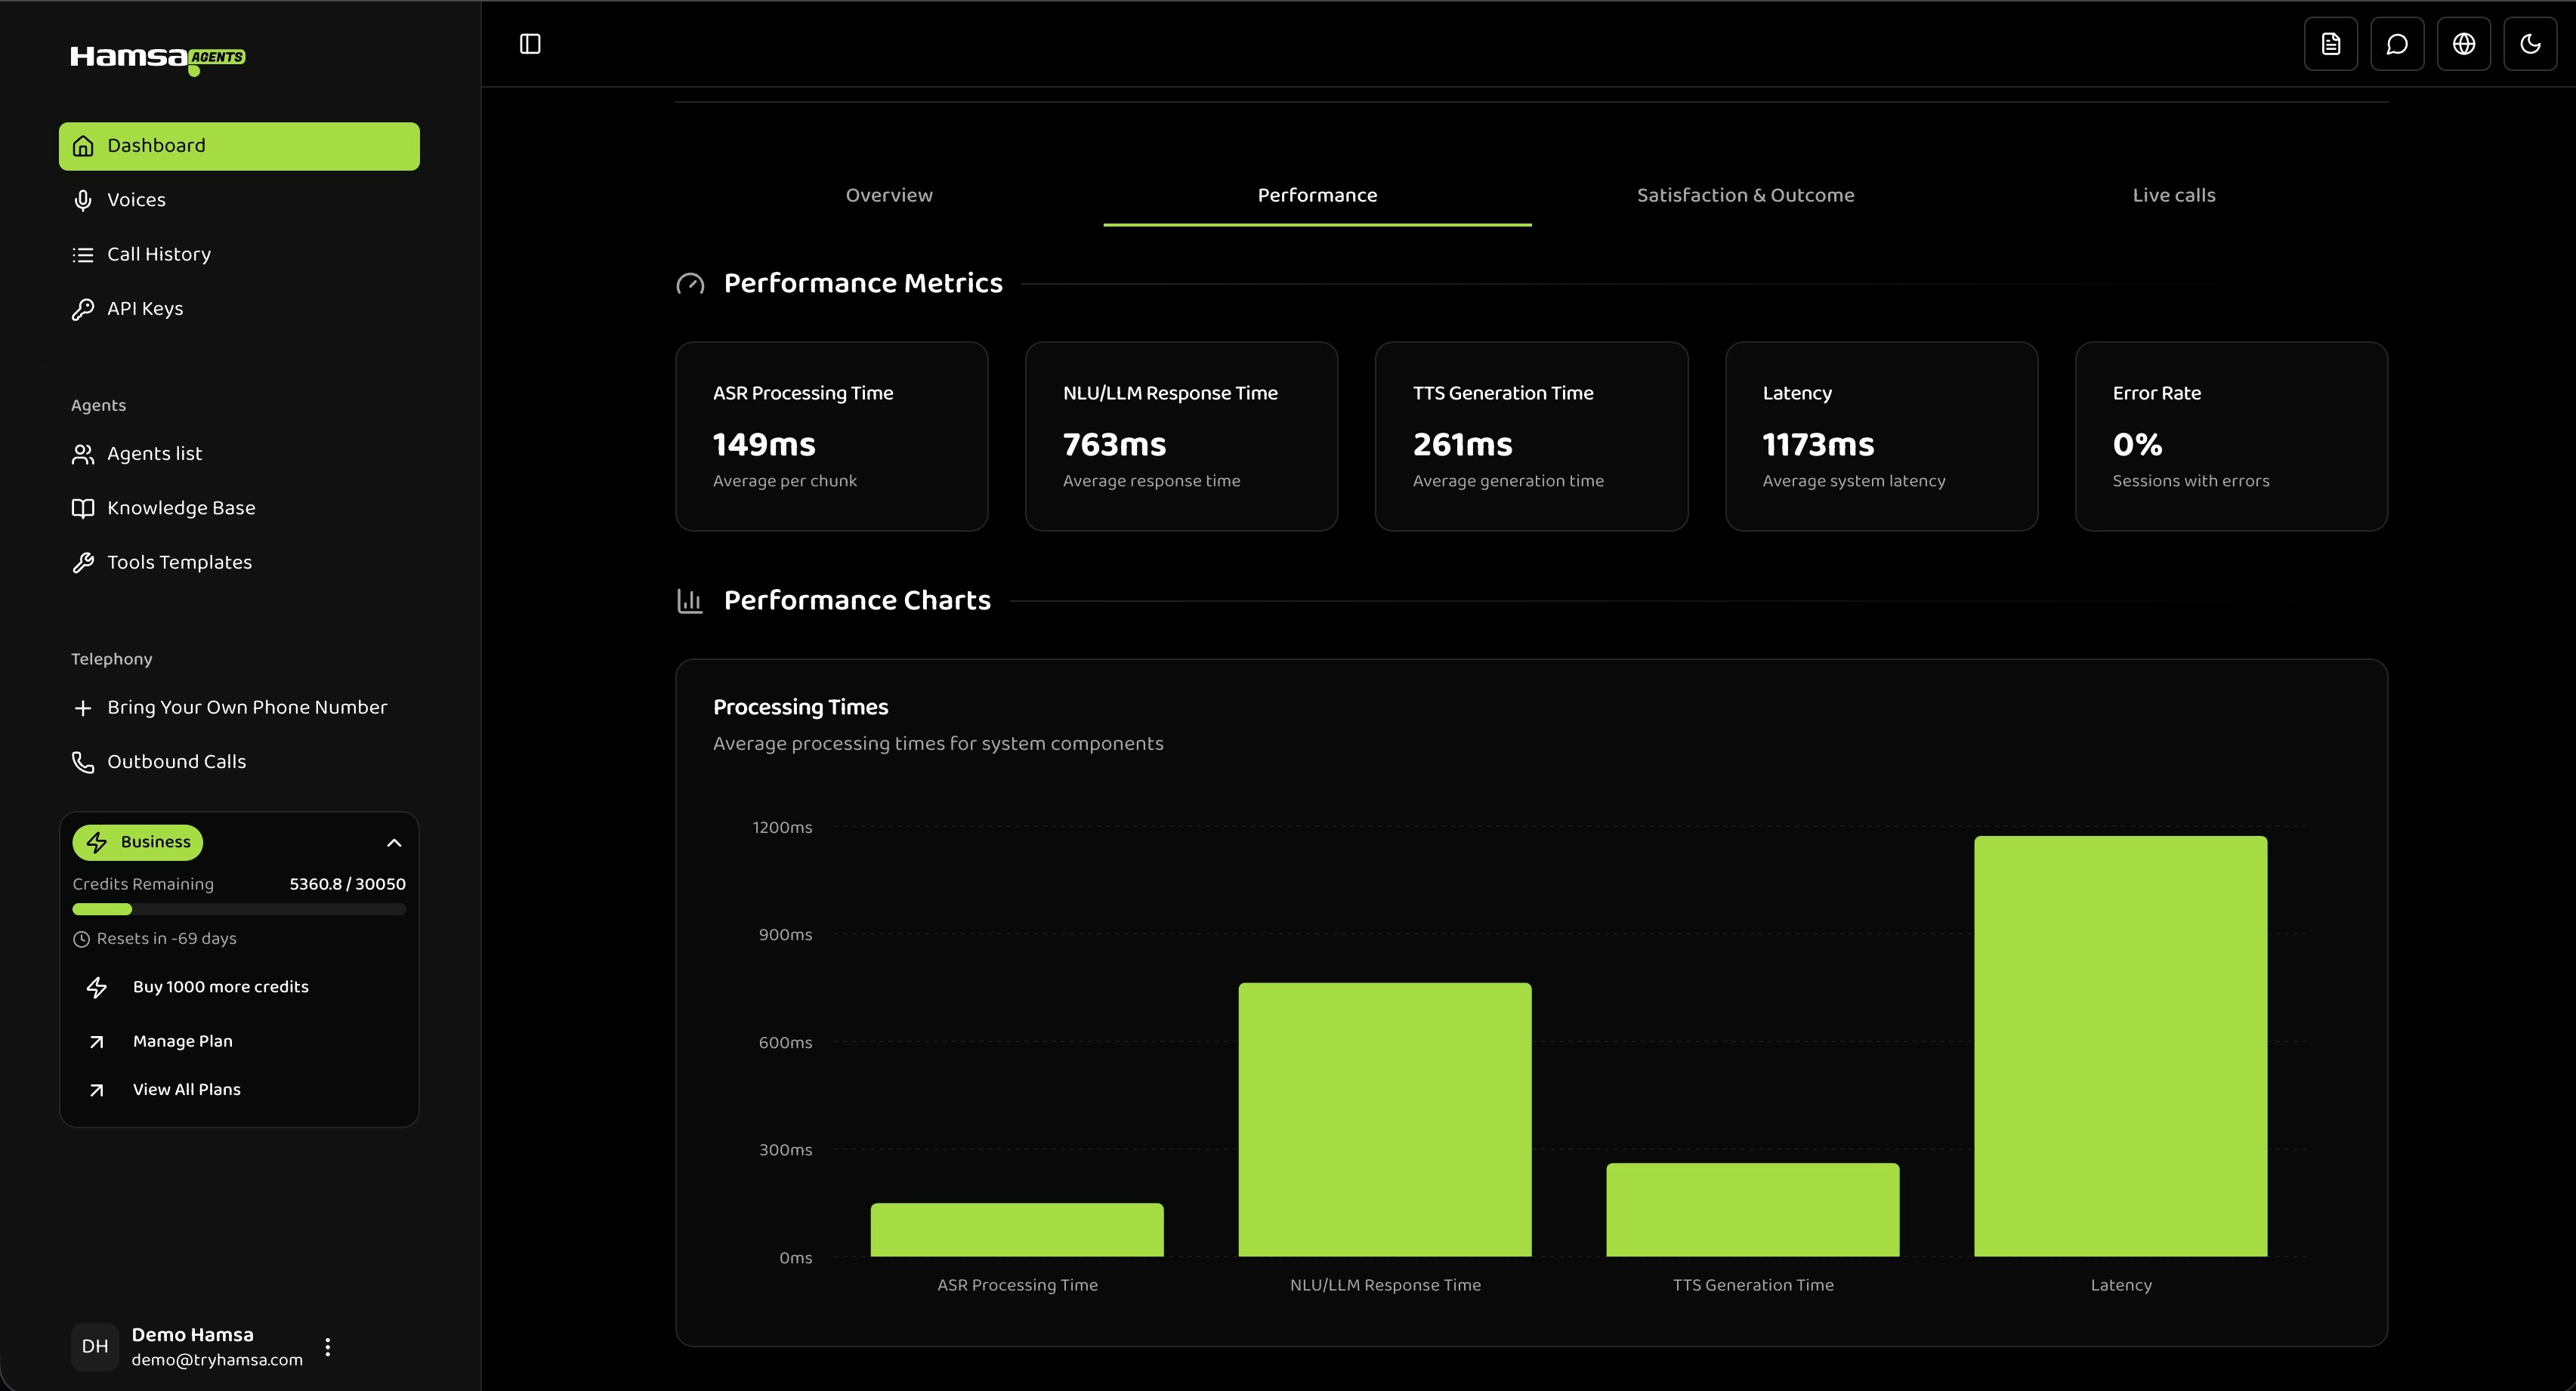Click the Bring Your Own Phone Number plus icon
This screenshot has height=1391, width=2576.
pos(83,707)
